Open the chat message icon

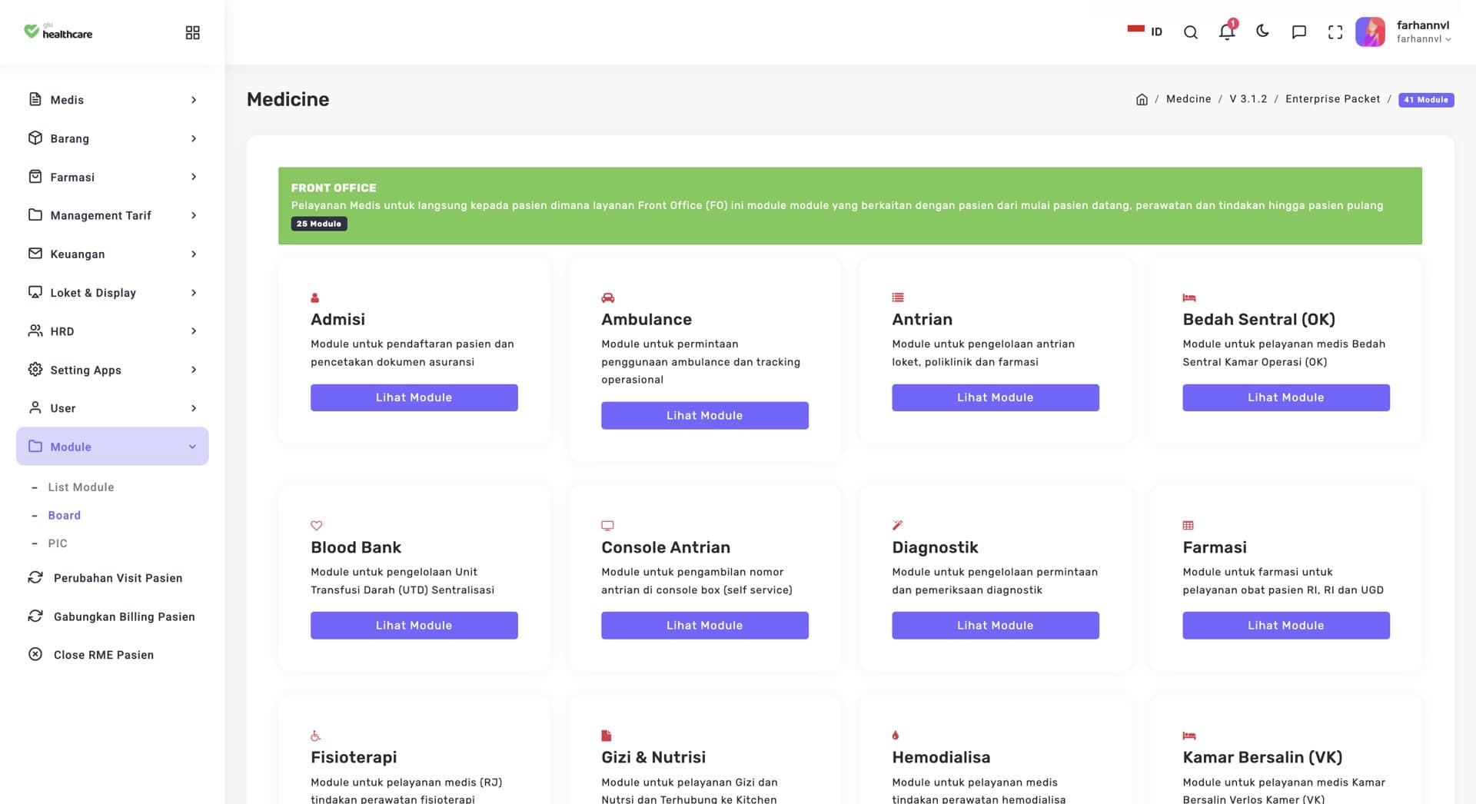pyautogui.click(x=1299, y=32)
